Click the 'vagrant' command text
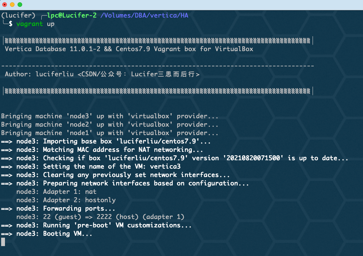The height and width of the screenshot is (256, 363). coord(30,24)
